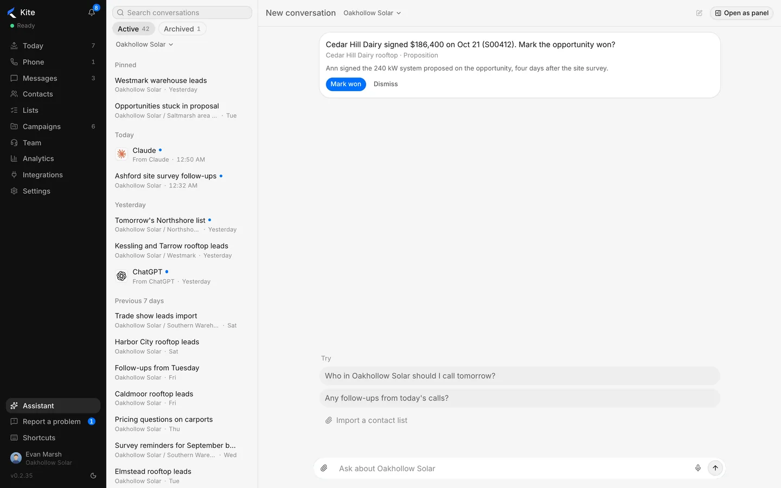Screen dimensions: 781x488
Task: Open Oakhollow Solar dropdown beside New conversation
Action: (372, 13)
